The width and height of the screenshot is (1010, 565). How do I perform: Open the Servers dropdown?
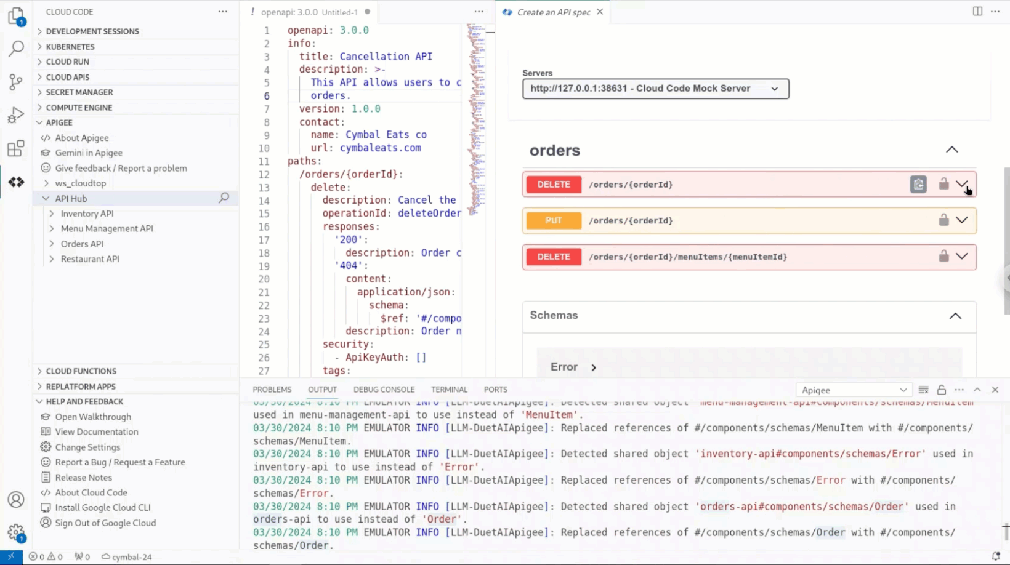click(x=655, y=89)
